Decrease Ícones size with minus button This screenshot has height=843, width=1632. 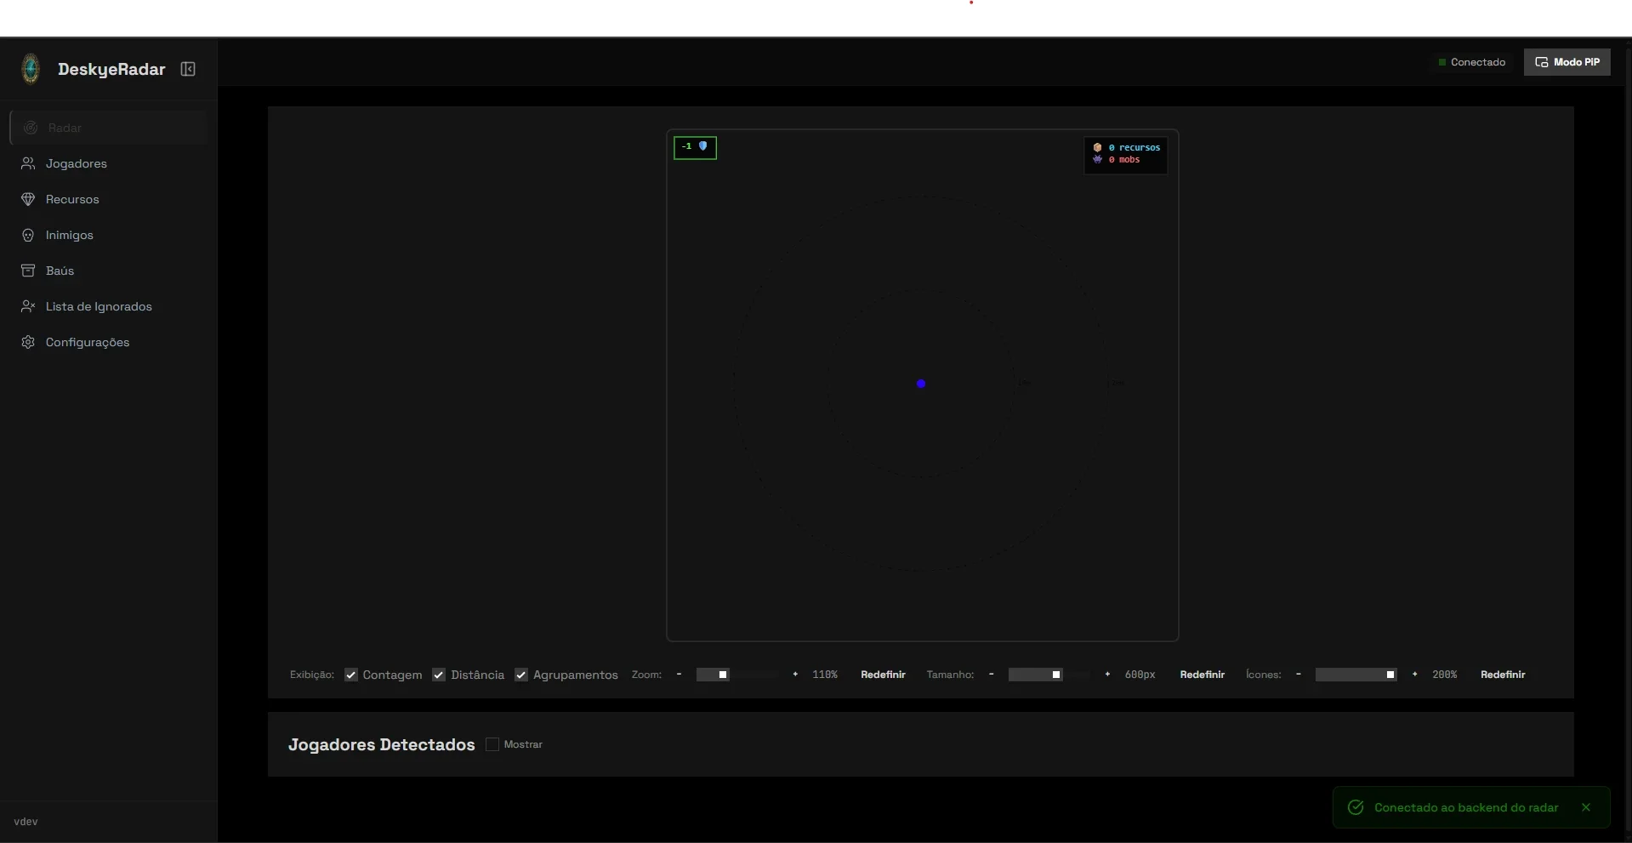(x=1298, y=675)
